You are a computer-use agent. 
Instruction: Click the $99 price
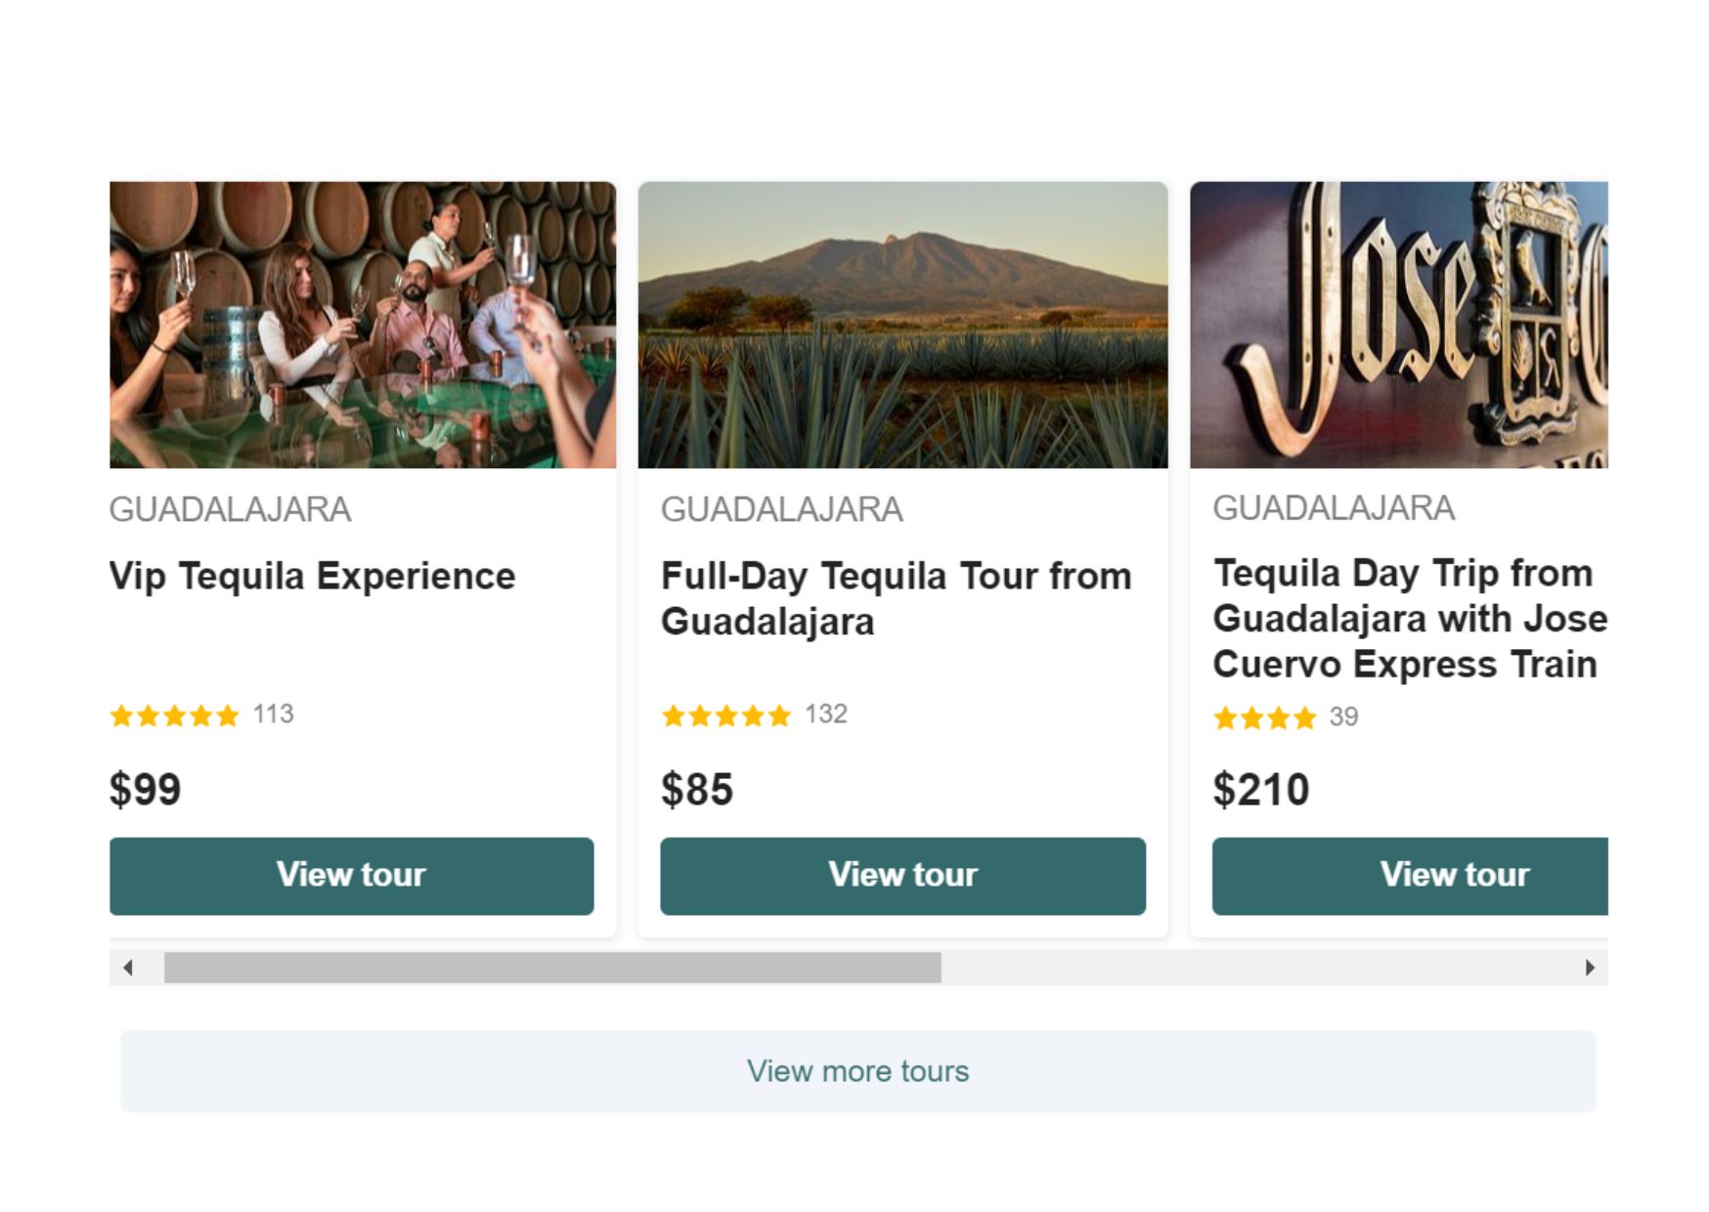[x=145, y=789]
